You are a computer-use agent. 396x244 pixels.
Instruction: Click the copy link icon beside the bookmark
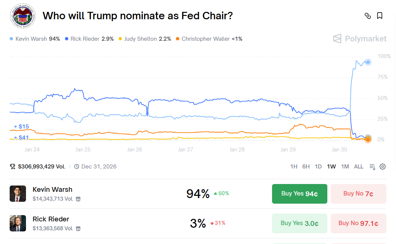click(x=368, y=16)
